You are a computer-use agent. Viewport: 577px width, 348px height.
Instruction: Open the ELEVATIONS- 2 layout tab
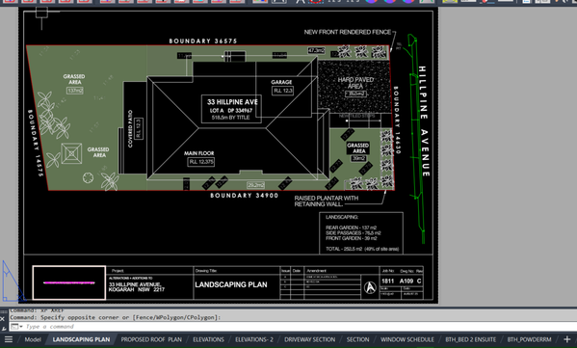point(254,339)
